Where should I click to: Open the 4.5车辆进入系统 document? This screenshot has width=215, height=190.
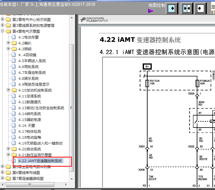click(x=32, y=61)
